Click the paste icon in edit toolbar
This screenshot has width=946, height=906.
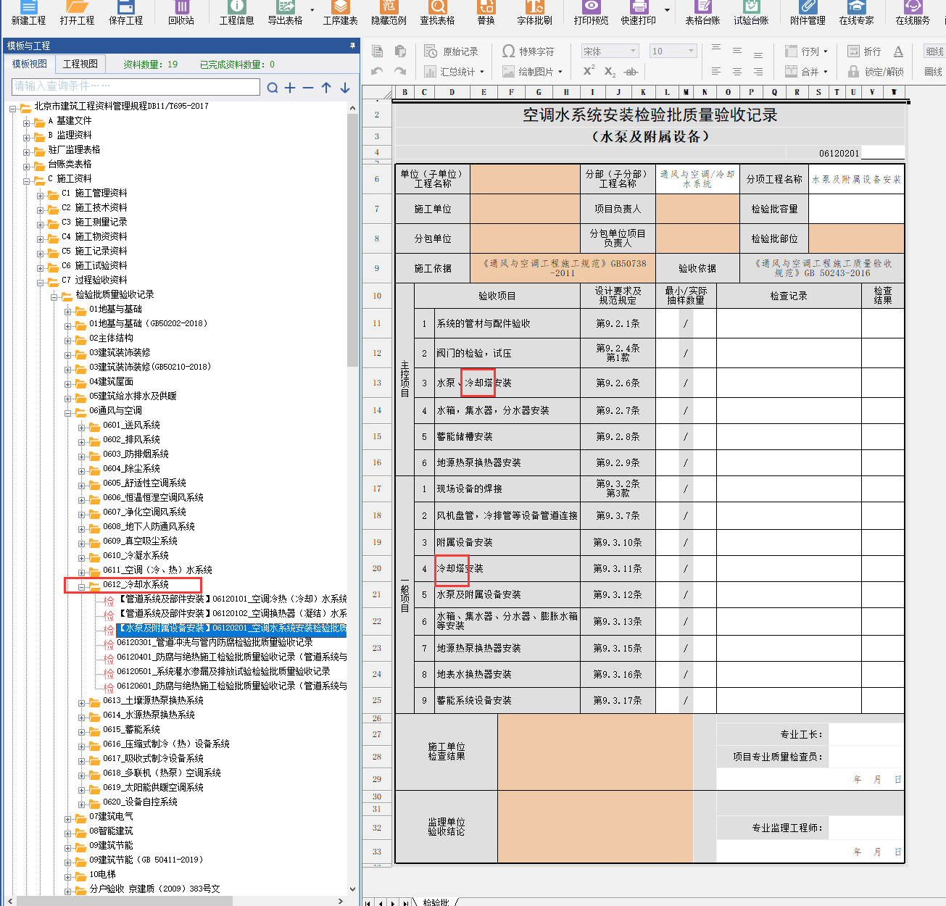400,51
